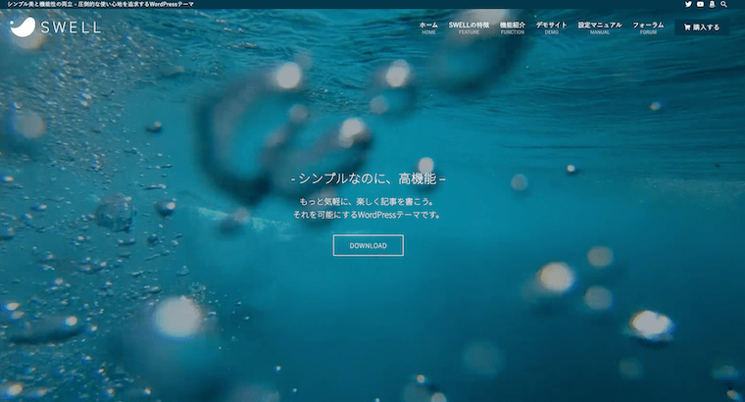The image size is (745, 402).
Task: Click the icon between YouTube and search
Action: click(712, 5)
